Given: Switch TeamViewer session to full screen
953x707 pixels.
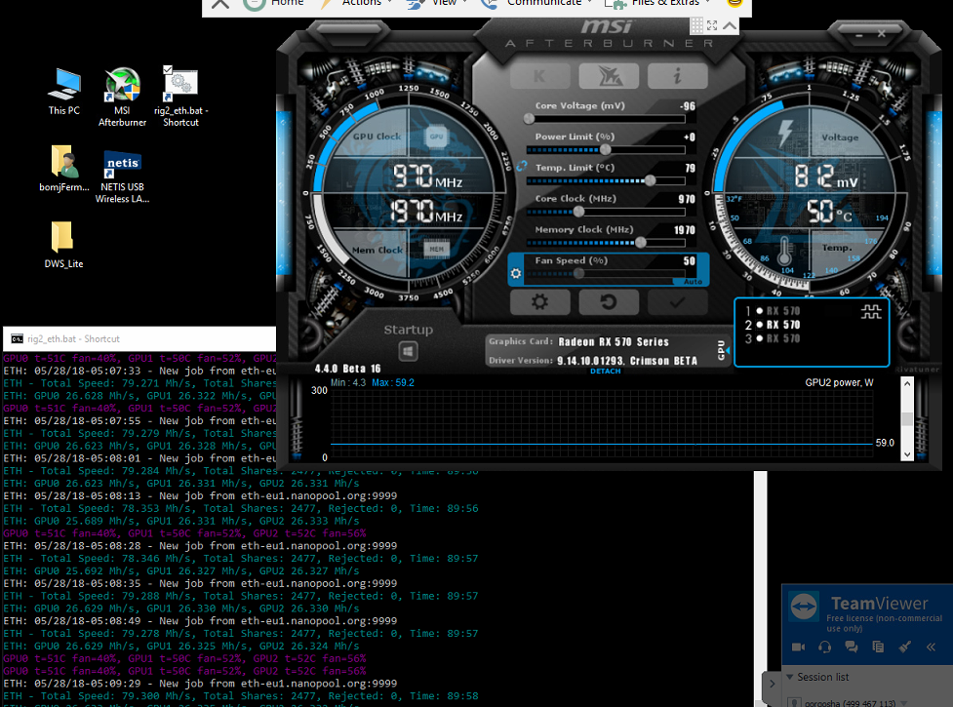Looking at the screenshot, I should click(x=712, y=25).
